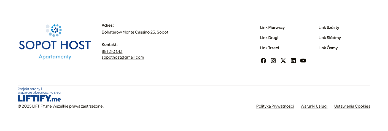Read the Polityka Prywatności page
Screen dimensions: 388x131
[275, 106]
